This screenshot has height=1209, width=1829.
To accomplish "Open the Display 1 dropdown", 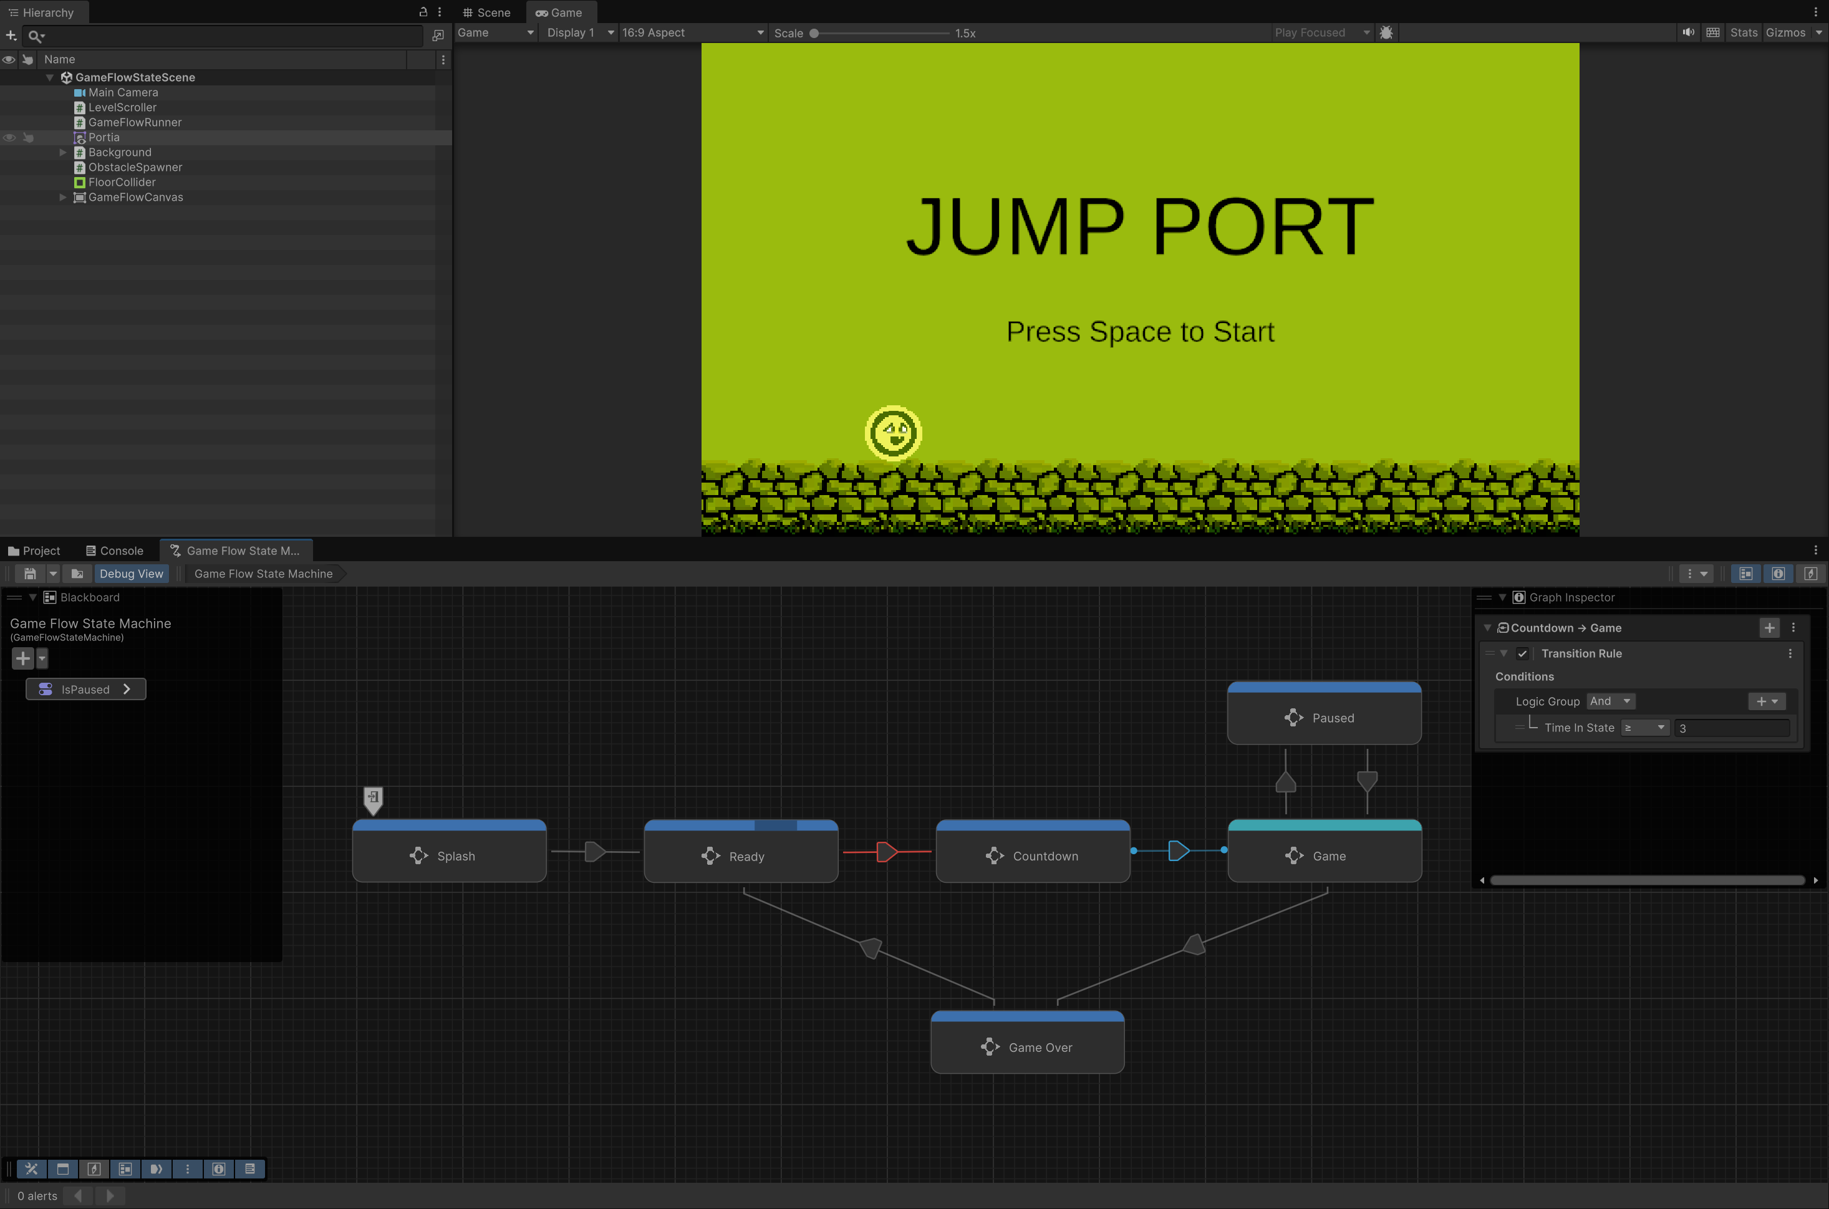I will pyautogui.click(x=579, y=32).
